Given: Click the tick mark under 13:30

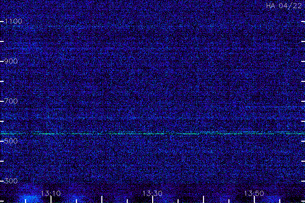Looking at the screenshot, I should (152, 200).
